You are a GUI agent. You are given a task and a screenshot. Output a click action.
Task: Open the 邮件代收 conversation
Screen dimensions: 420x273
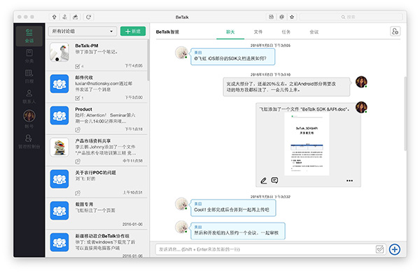[97, 87]
